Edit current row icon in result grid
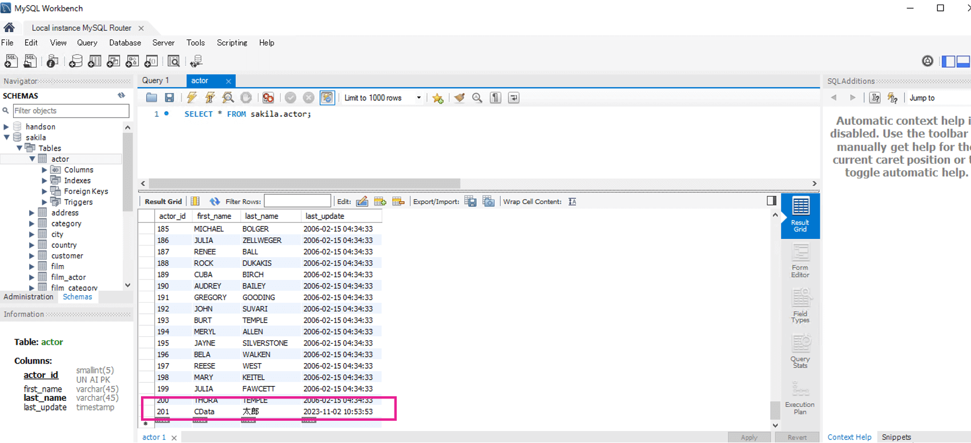Screen dimensions: 971x443 pyautogui.click(x=362, y=201)
